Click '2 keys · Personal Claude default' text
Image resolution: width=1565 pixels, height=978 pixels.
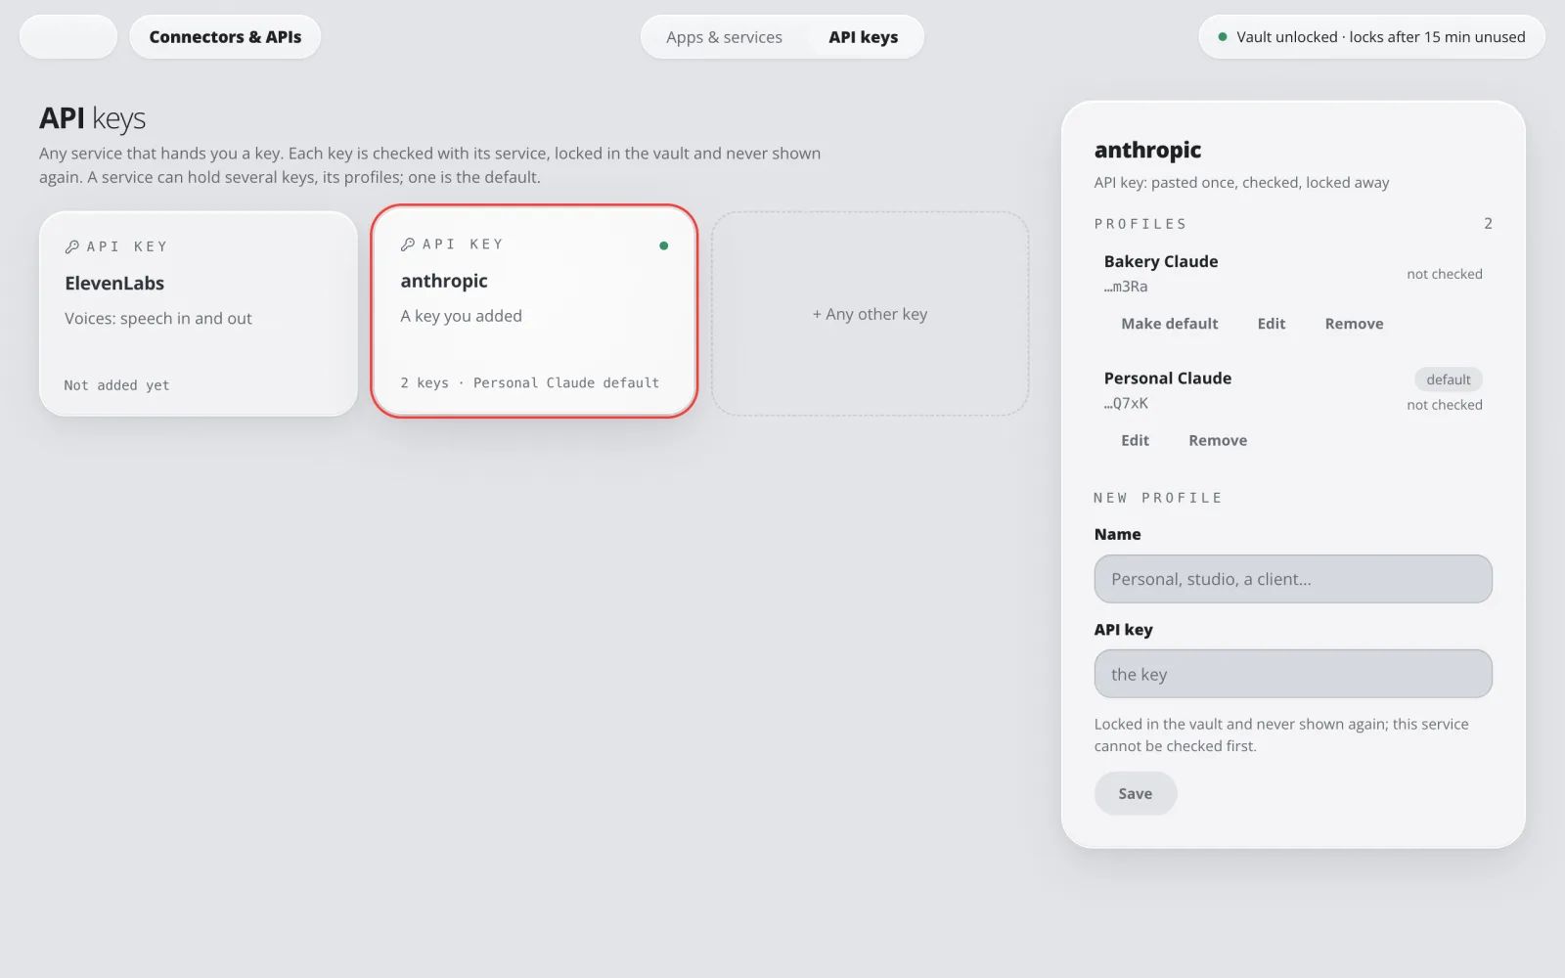[529, 382]
